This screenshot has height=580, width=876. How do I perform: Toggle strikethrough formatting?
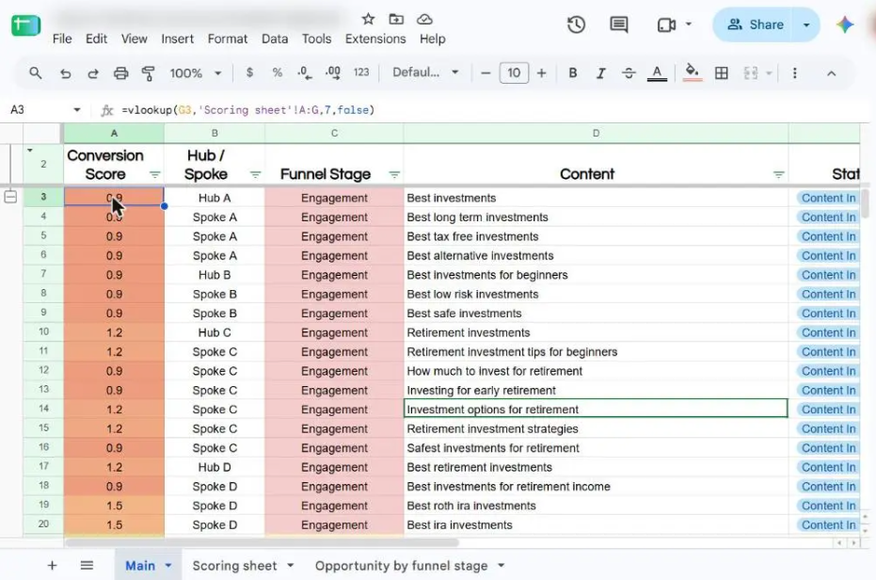click(629, 73)
